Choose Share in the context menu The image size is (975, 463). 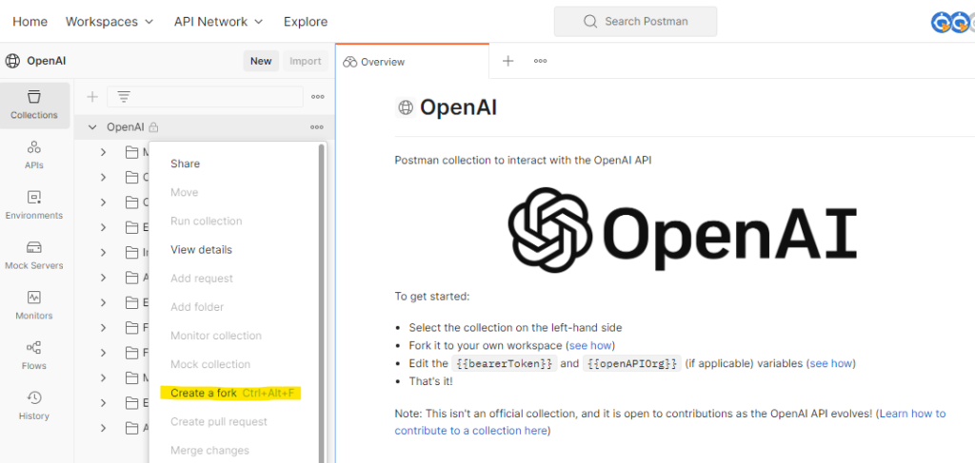click(185, 164)
